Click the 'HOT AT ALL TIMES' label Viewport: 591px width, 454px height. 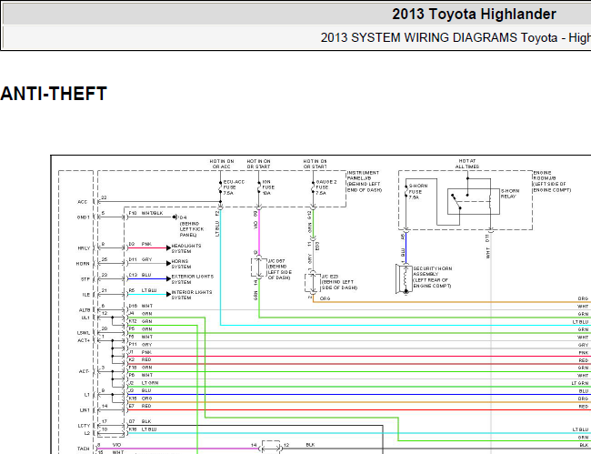467,164
